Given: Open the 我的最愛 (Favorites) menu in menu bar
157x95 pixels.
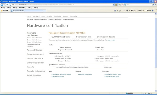Looking at the screenshot, I should [23, 8].
